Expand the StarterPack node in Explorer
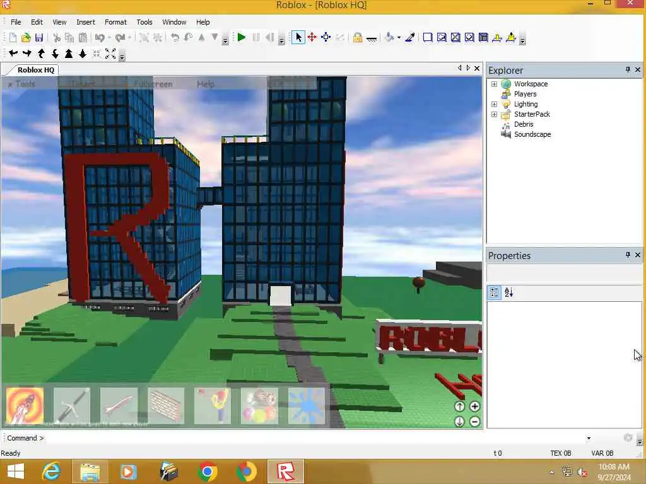Image resolution: width=646 pixels, height=484 pixels. [494, 115]
